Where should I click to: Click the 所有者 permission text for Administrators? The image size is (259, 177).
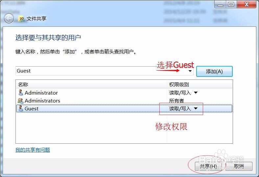click(177, 101)
